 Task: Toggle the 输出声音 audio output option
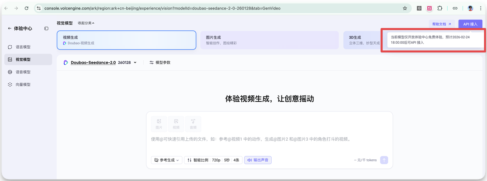pyautogui.click(x=258, y=160)
